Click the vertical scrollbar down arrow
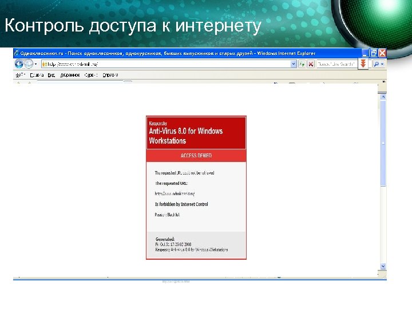 pos(383,266)
